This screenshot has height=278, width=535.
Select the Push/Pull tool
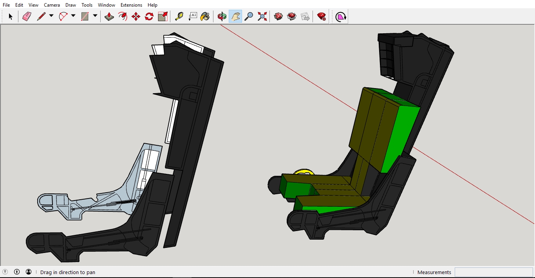coord(109,16)
